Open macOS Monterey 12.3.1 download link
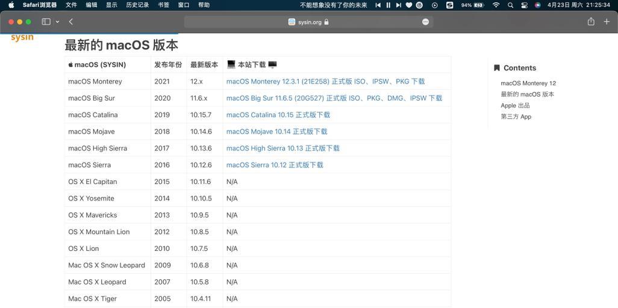618x308 pixels. tap(325, 82)
